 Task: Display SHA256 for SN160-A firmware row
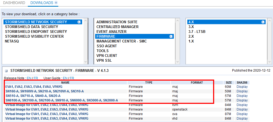pyautogui.click(x=242, y=91)
